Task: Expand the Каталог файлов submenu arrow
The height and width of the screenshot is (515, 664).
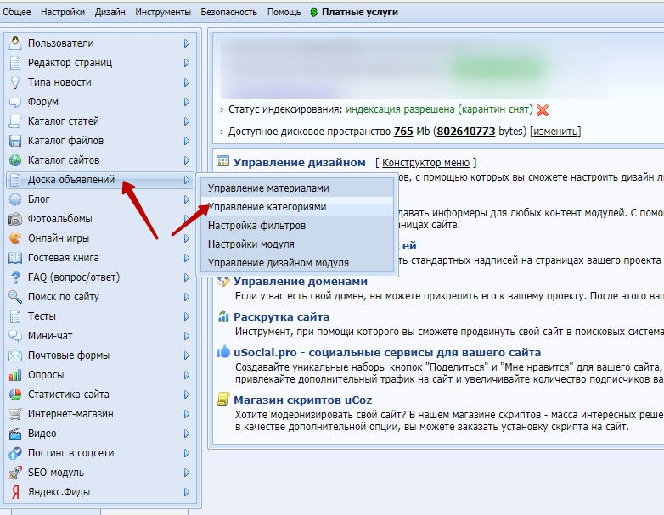Action: (x=186, y=141)
